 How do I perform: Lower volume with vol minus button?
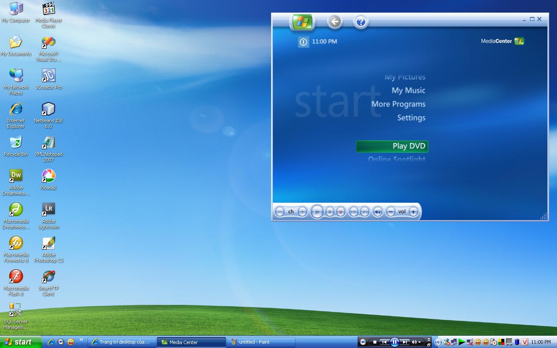pos(391,212)
